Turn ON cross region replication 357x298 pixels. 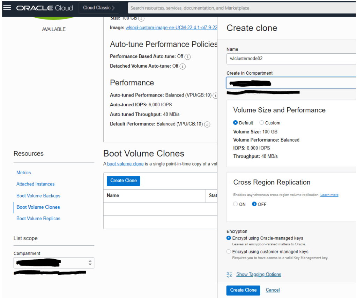(236, 204)
